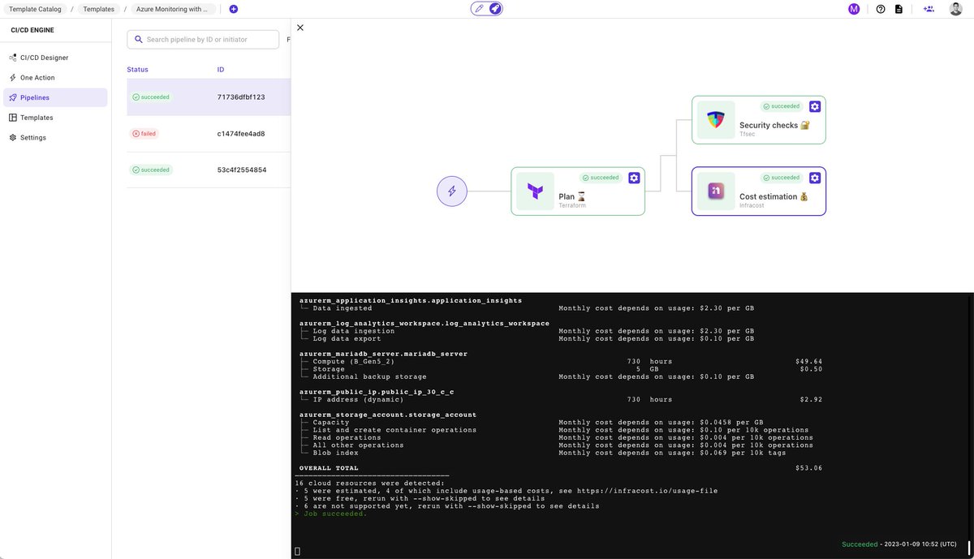Open settings gear on the Plan node
974x559 pixels.
coord(634,177)
